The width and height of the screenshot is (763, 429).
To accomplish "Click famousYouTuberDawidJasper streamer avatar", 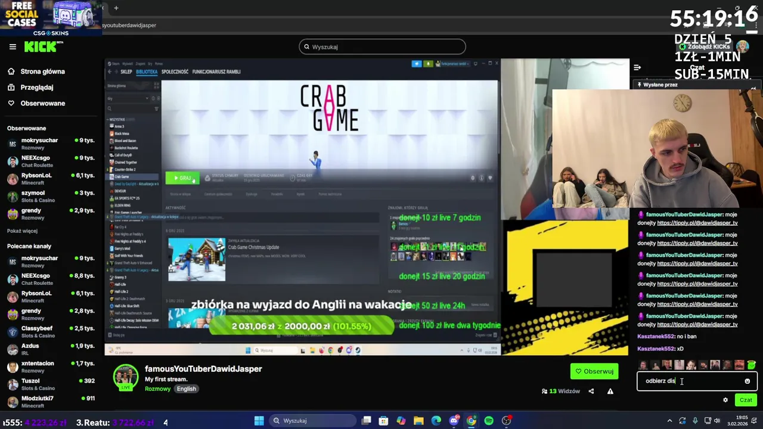I will pyautogui.click(x=126, y=377).
